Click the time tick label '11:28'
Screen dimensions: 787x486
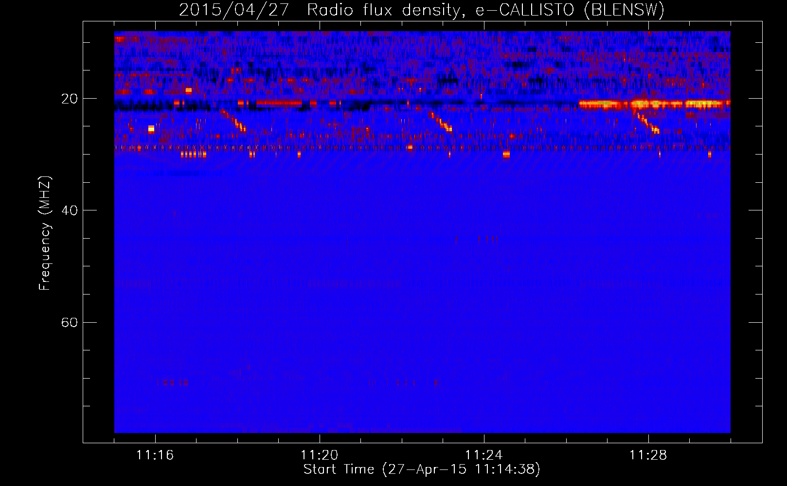(x=648, y=455)
